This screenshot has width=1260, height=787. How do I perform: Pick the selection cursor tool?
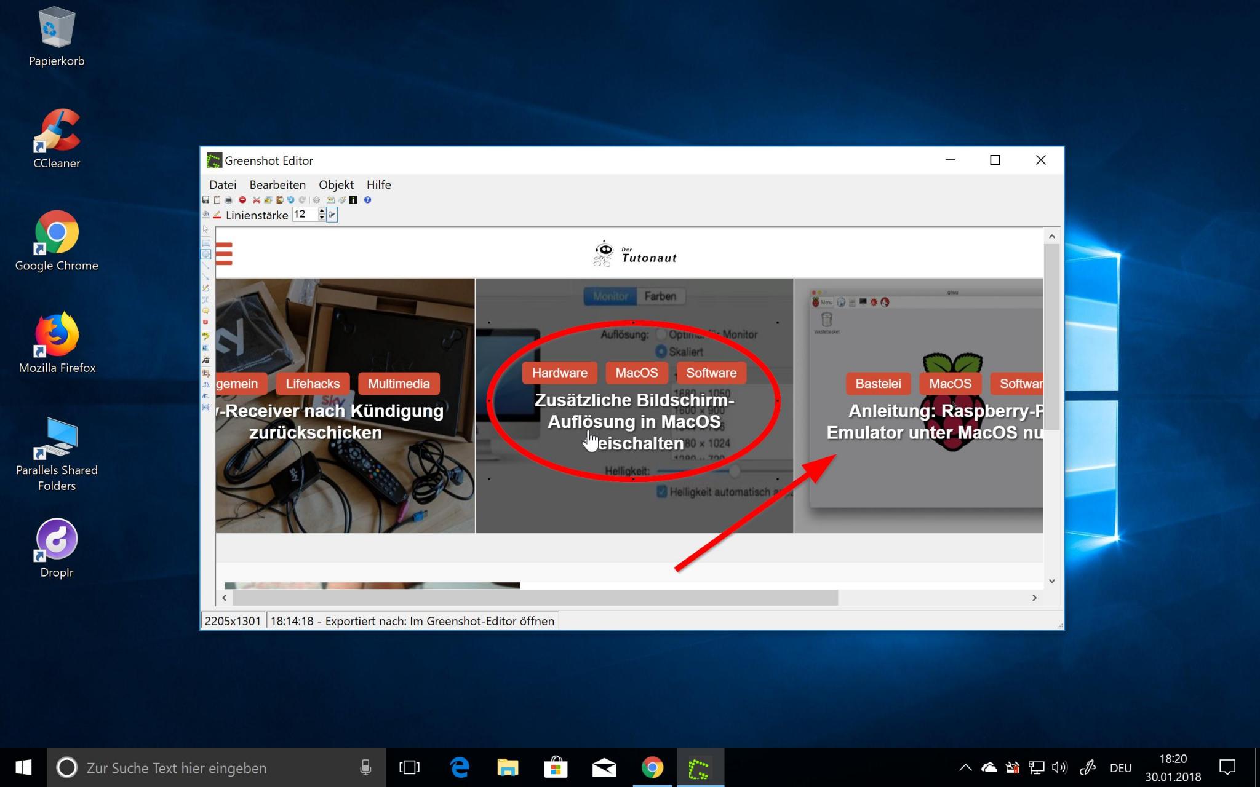coord(205,229)
